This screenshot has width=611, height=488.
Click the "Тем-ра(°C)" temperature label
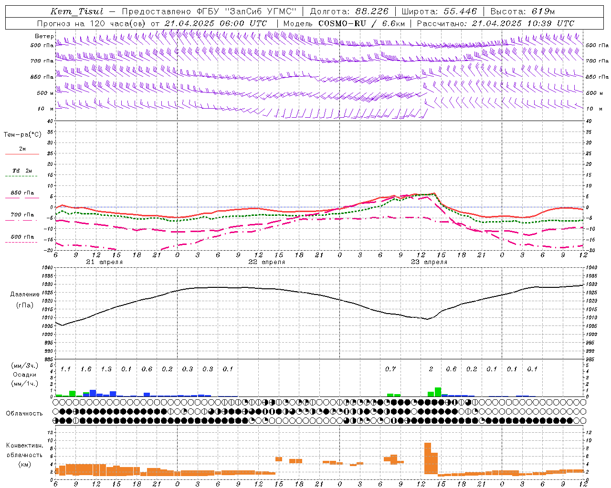[x=22, y=135]
